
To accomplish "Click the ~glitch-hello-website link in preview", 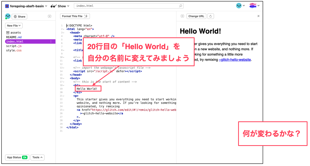I will pyautogui.click(x=235, y=60).
